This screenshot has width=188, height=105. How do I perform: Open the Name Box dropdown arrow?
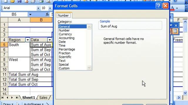[30, 15]
